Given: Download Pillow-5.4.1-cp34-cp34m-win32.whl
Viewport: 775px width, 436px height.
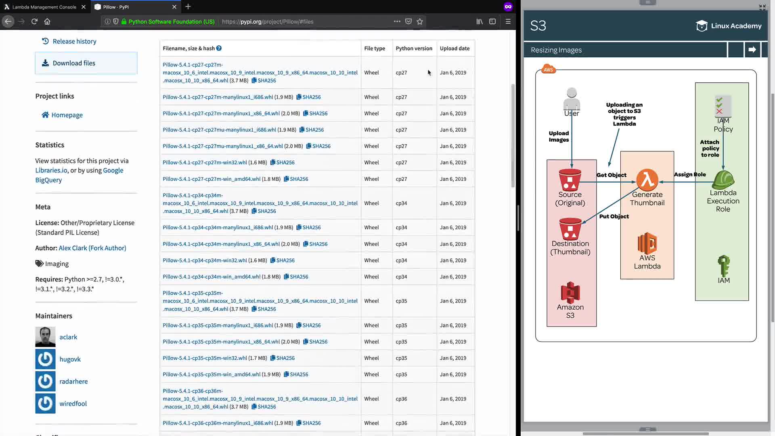Looking at the screenshot, I should [x=205, y=260].
